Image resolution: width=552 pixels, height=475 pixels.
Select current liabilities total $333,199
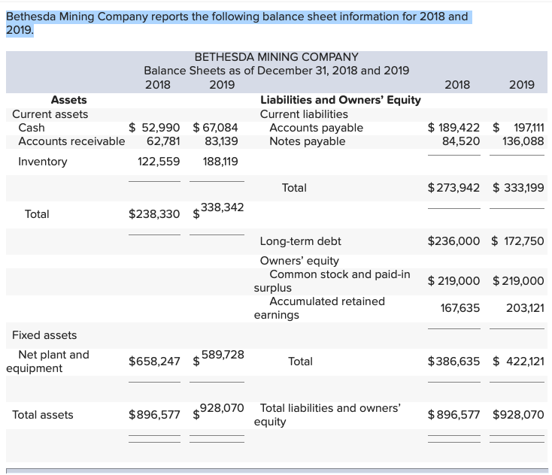click(518, 188)
